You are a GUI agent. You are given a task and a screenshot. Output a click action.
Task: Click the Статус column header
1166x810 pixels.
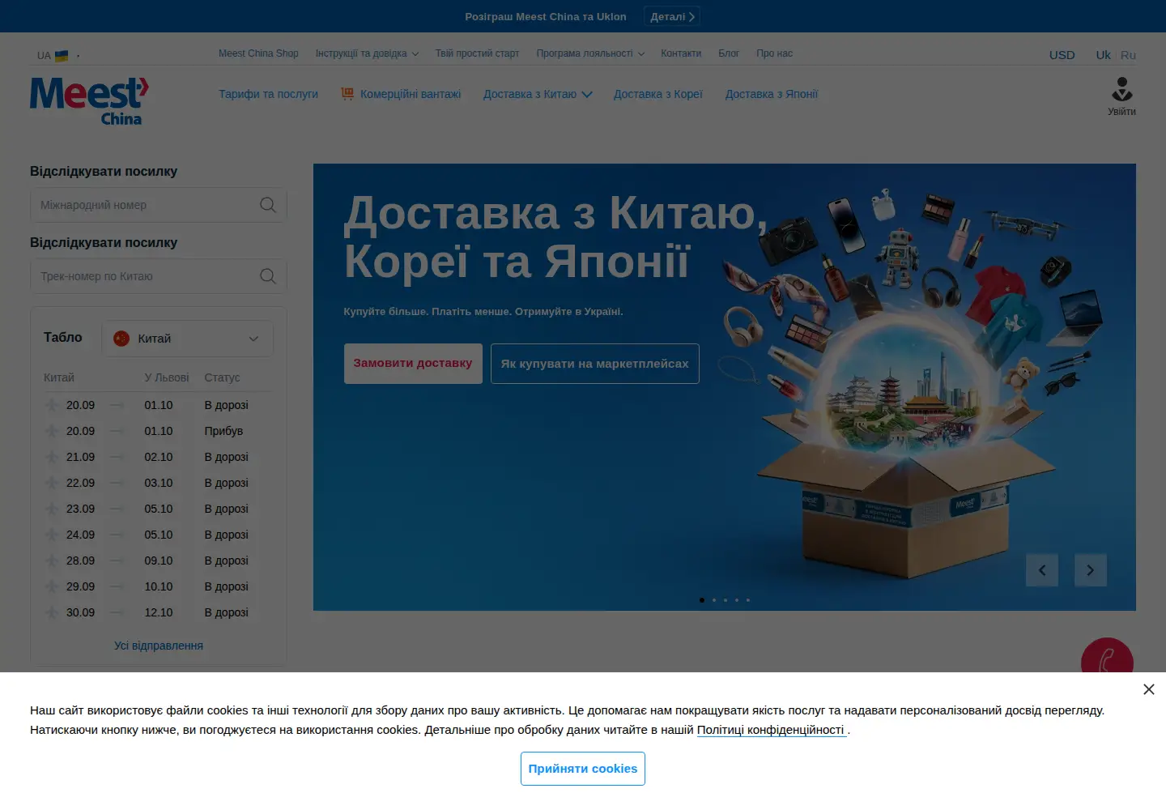[x=222, y=377]
